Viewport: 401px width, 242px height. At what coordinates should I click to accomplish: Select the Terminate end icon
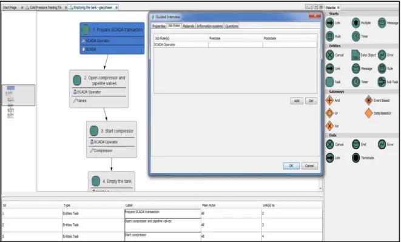click(x=356, y=158)
